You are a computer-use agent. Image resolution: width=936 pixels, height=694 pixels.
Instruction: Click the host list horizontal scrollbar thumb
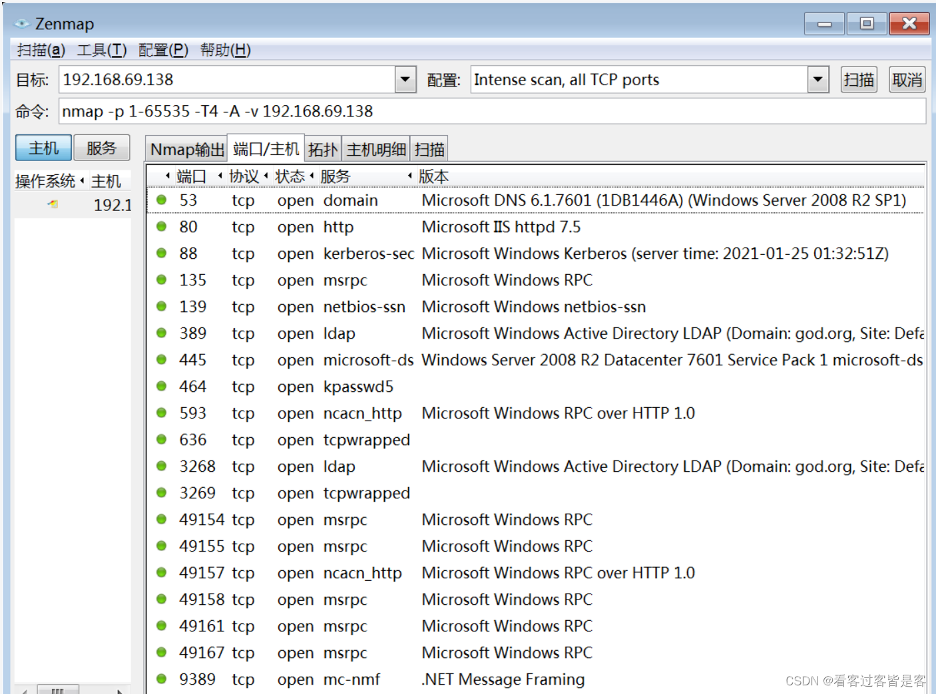click(58, 689)
